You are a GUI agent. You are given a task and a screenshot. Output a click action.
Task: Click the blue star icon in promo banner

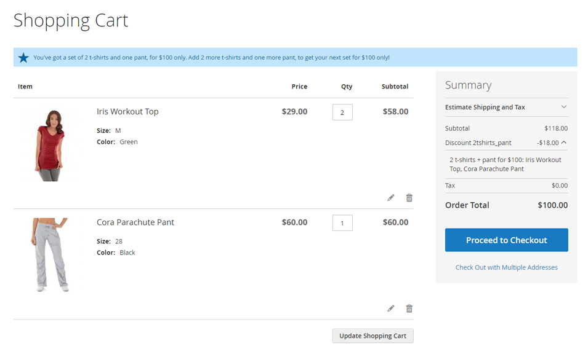point(23,58)
